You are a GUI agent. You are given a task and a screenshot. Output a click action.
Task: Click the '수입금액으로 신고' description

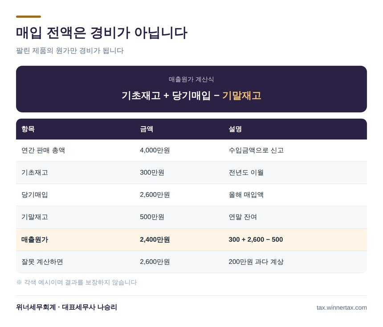coord(256,150)
